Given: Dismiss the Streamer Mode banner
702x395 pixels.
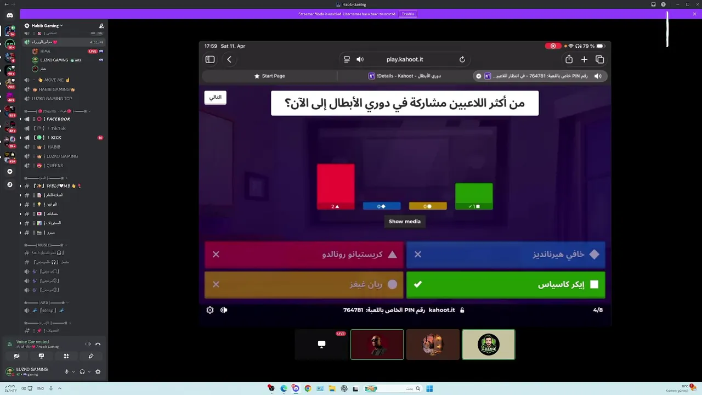Looking at the screenshot, I should coord(694,14).
